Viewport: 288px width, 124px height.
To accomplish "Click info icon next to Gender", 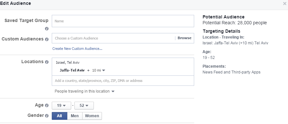I will coord(47,116).
